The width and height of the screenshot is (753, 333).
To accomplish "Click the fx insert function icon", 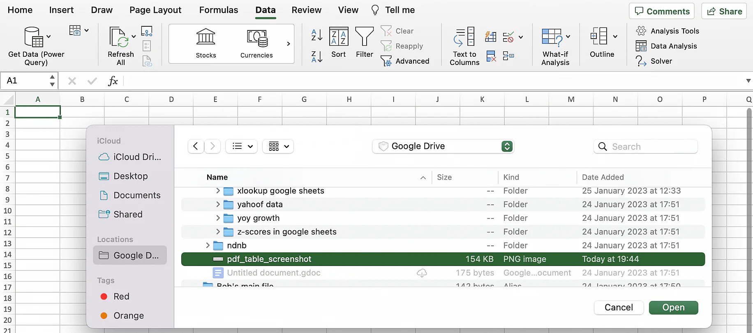I will pos(113,81).
